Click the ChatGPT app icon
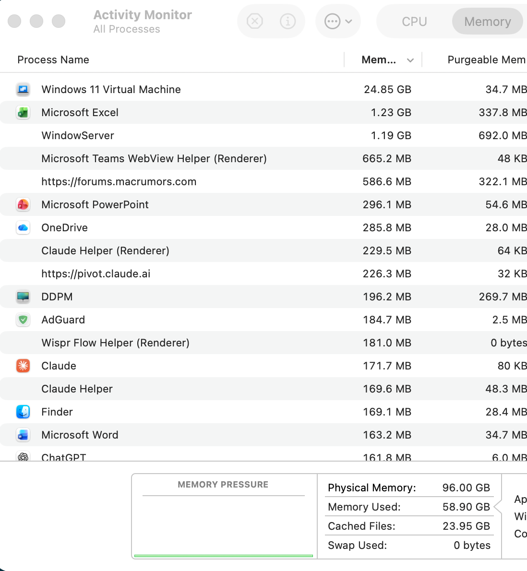Image resolution: width=527 pixels, height=571 pixels. tap(23, 456)
